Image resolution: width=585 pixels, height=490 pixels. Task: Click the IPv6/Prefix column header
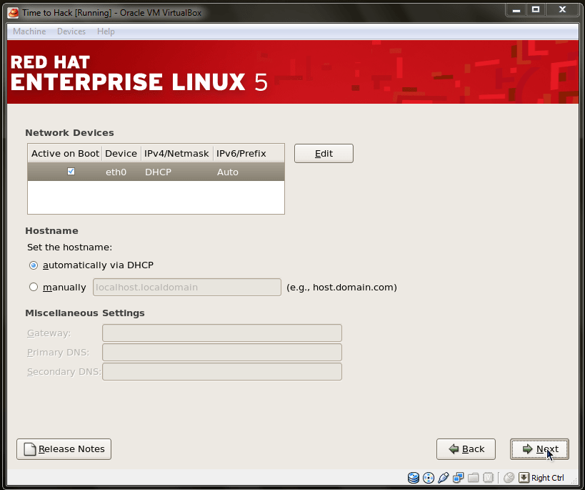coord(249,154)
